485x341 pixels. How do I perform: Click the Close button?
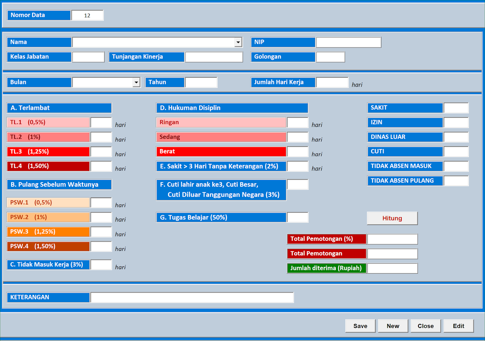pyautogui.click(x=425, y=326)
